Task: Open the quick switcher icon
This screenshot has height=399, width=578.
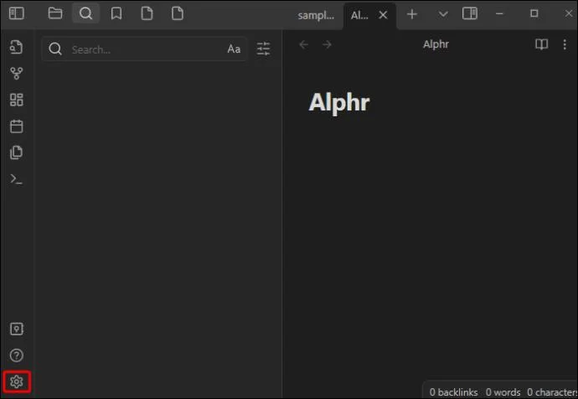Action: pos(17,47)
